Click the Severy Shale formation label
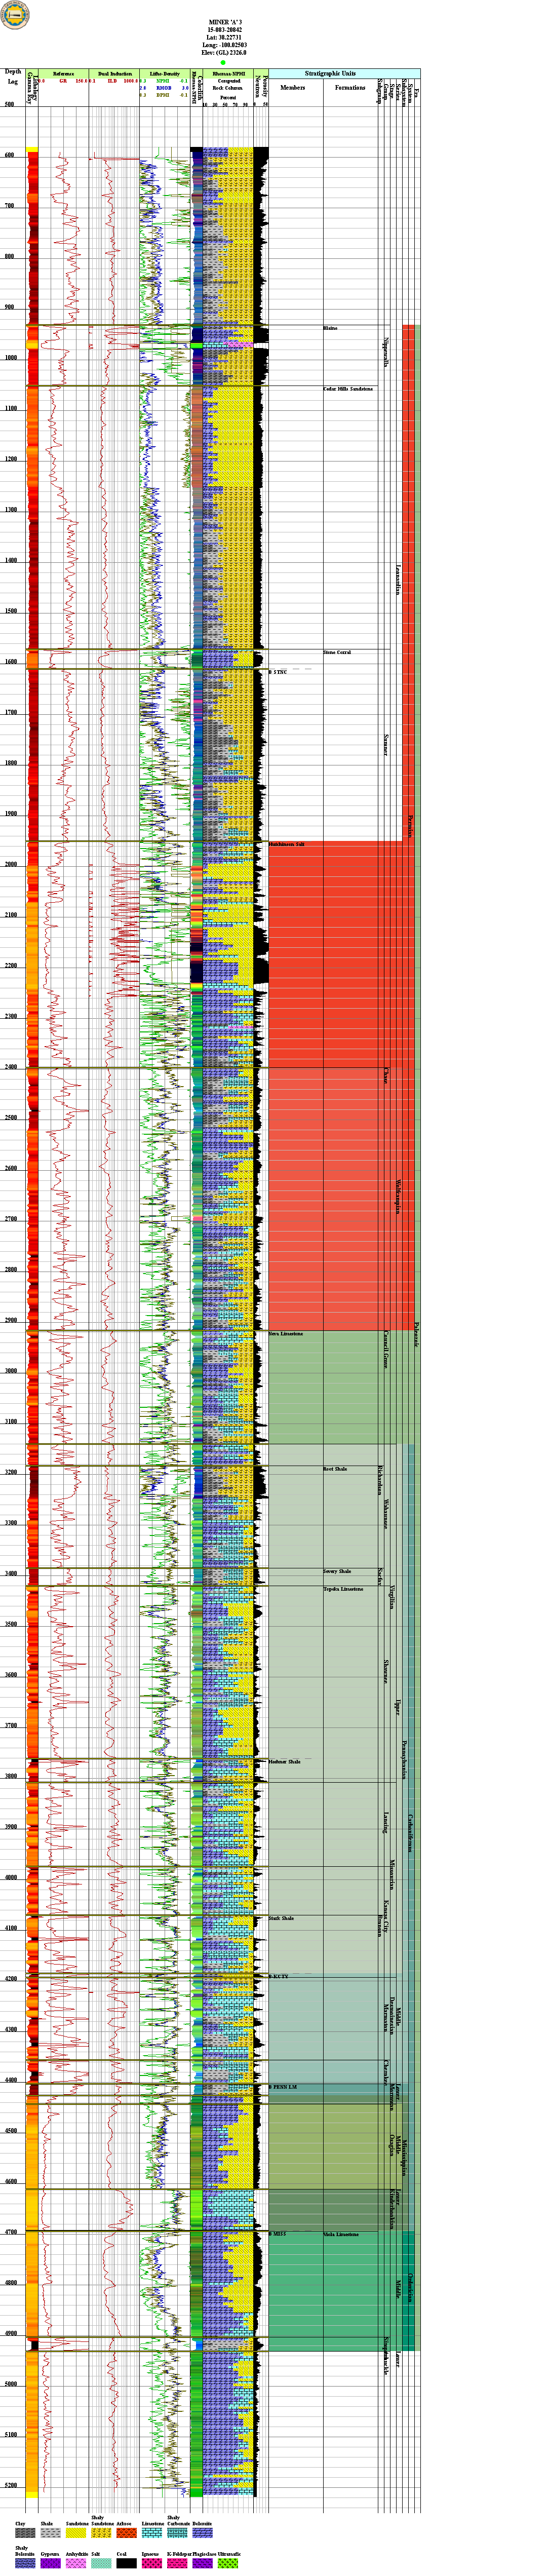 [x=337, y=1571]
